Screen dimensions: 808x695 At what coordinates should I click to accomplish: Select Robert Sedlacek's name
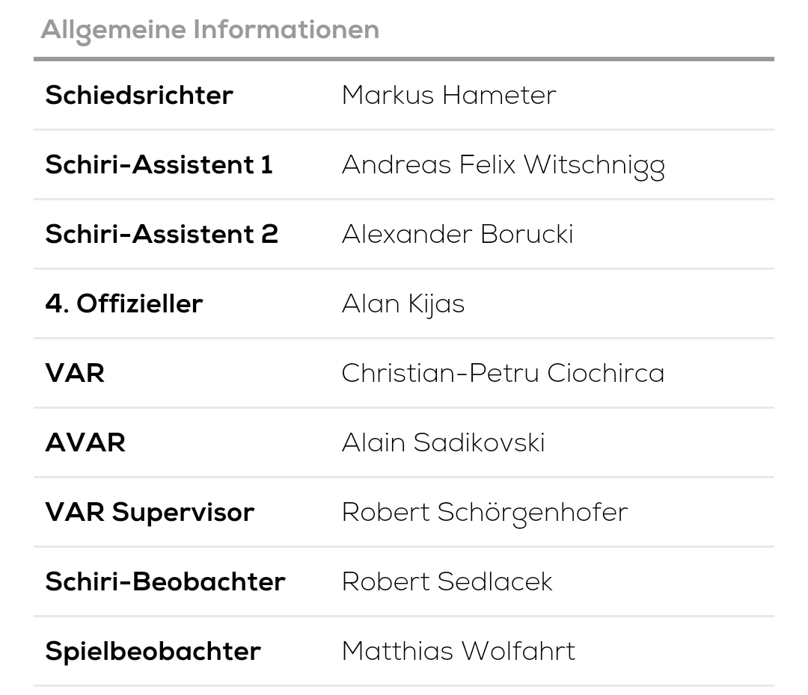tap(447, 582)
